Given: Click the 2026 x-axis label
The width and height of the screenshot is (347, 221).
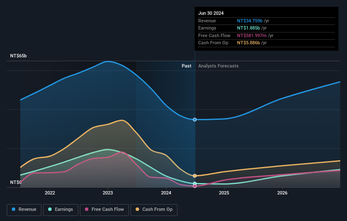Looking at the screenshot, I should tap(282, 193).
